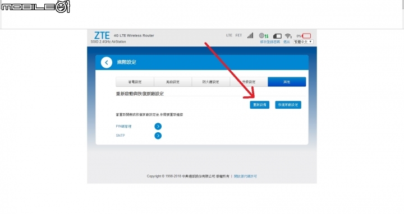Select the 其他 tab
Screen dimensions: 404x214
click(287, 82)
